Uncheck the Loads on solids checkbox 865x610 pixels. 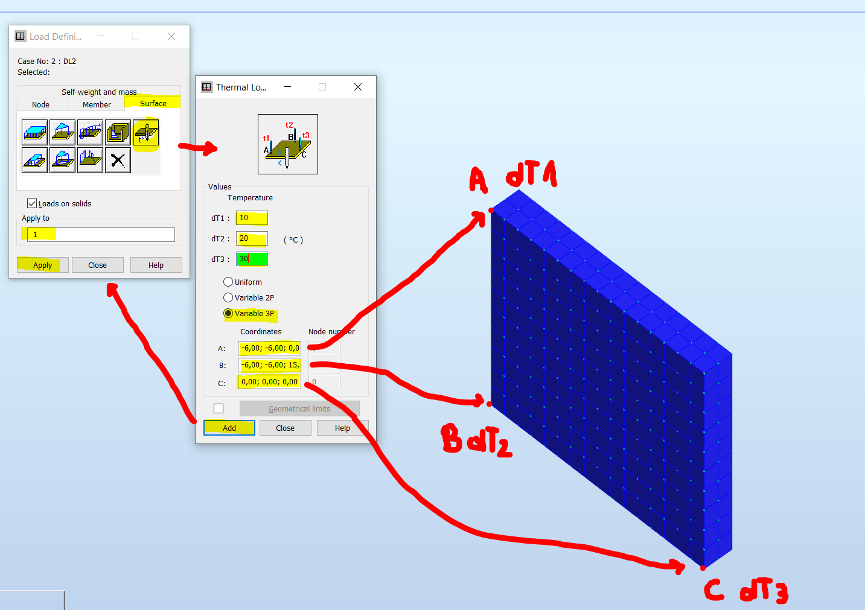(31, 203)
